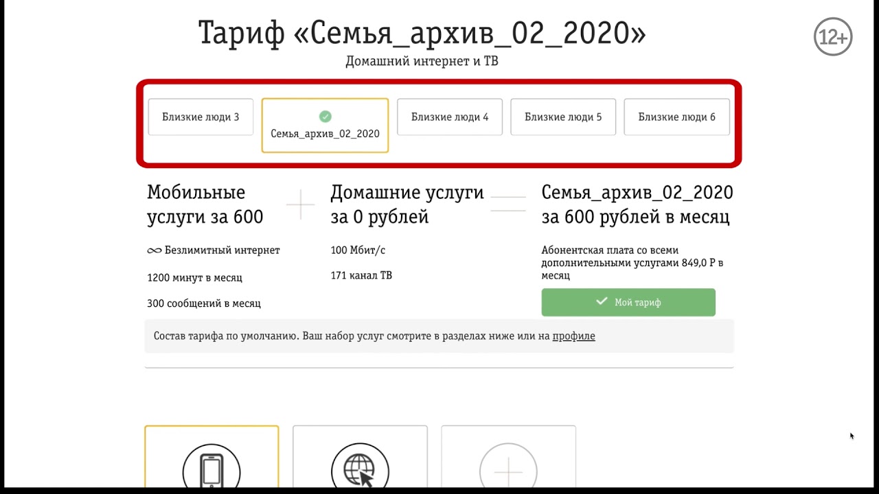Click the 171 канал ТВ text
Image resolution: width=879 pixels, height=494 pixels.
pyautogui.click(x=361, y=276)
